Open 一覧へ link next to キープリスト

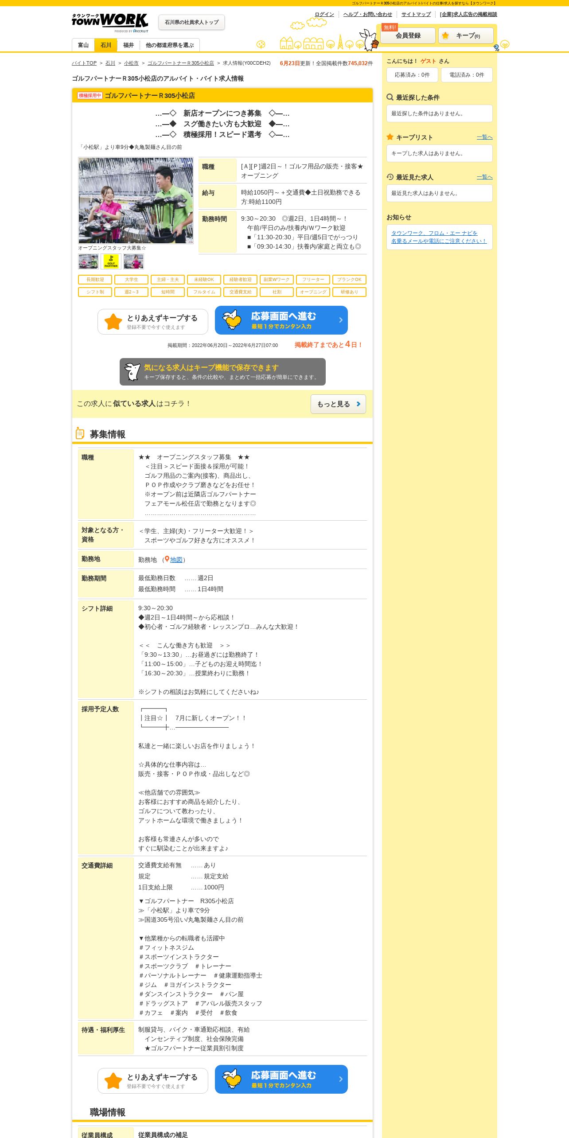pyautogui.click(x=485, y=137)
